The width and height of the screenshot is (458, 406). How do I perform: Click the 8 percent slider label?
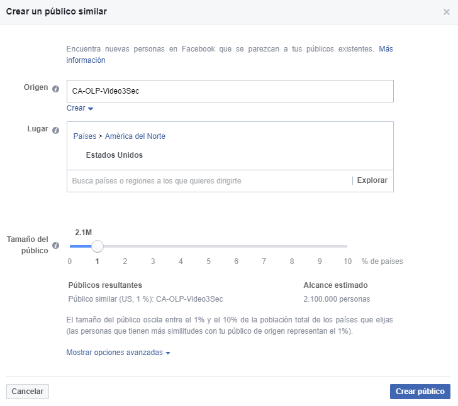(x=292, y=261)
